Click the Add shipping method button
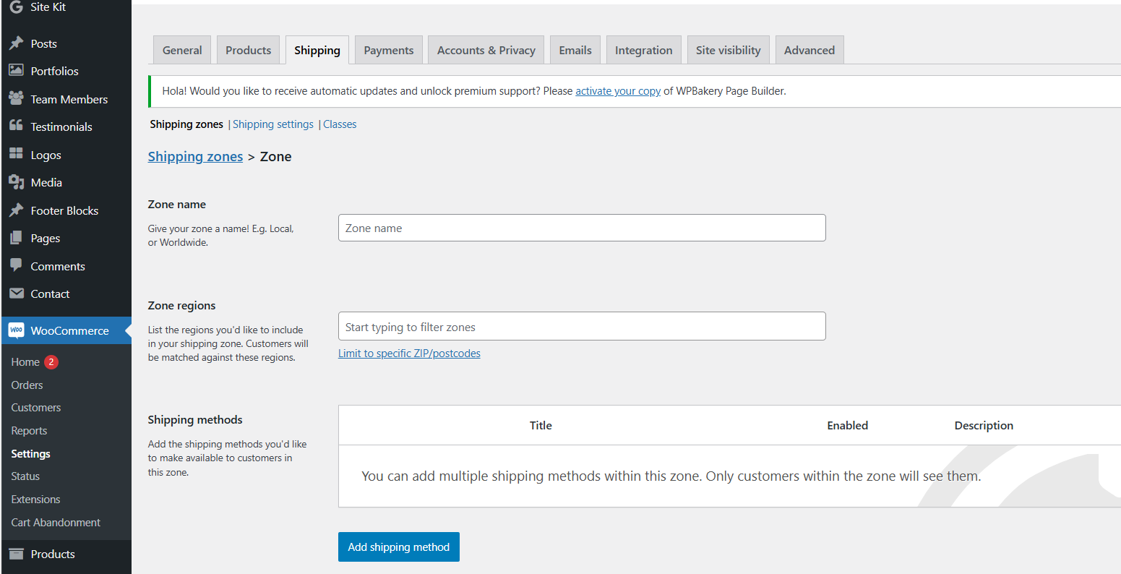The width and height of the screenshot is (1121, 574). [x=398, y=547]
